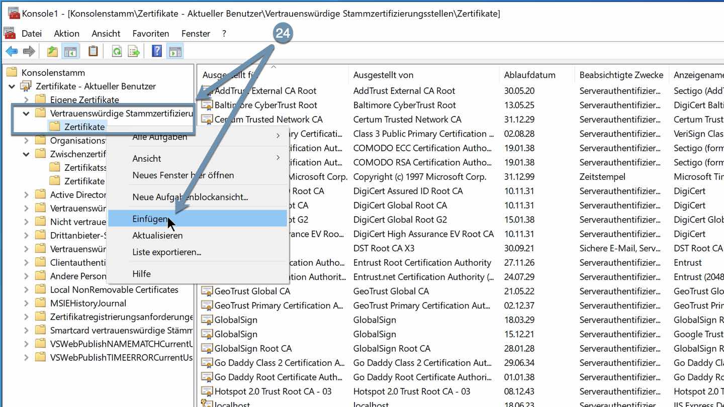This screenshot has height=407, width=724.
Task: Open the Ansicht menu in the menu bar
Action: click(x=106, y=34)
